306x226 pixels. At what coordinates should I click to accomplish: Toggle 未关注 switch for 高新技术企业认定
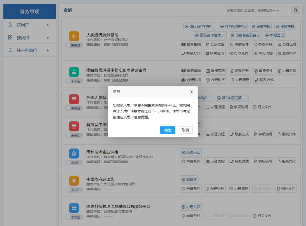click(x=74, y=163)
